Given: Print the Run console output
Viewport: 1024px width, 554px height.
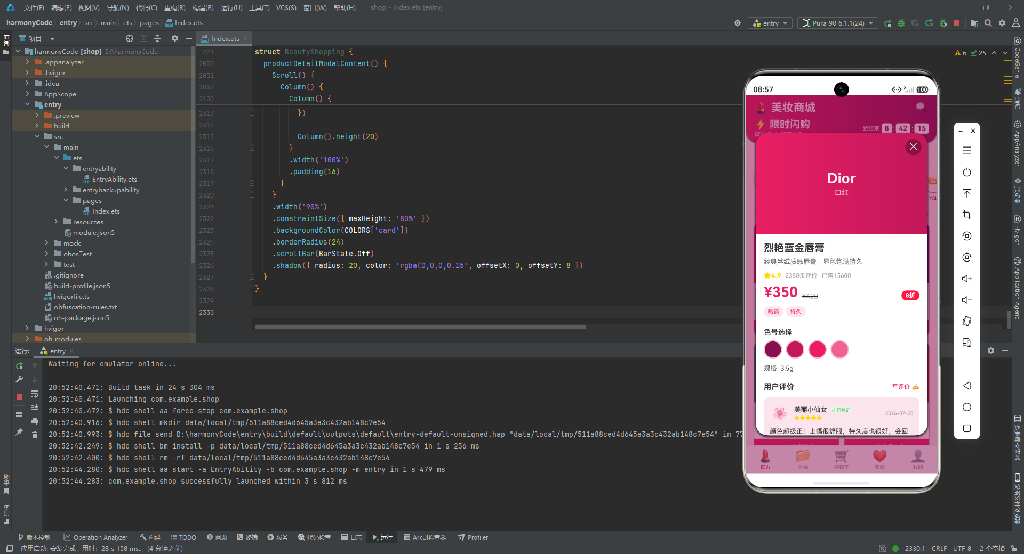Looking at the screenshot, I should click(35, 421).
